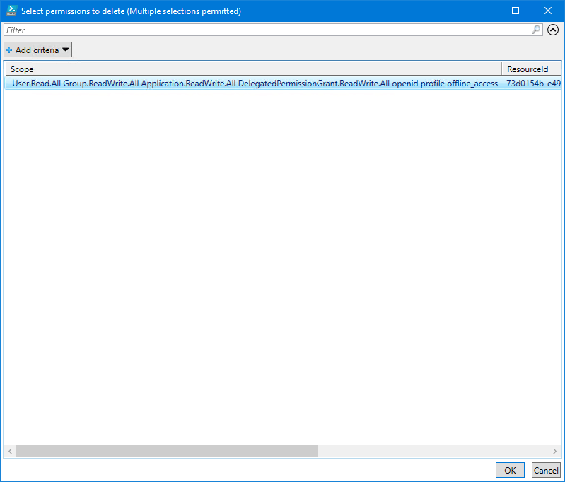Click the ResourceId cell value 73d0154b-e49
The width and height of the screenshot is (565, 482).
pos(532,84)
